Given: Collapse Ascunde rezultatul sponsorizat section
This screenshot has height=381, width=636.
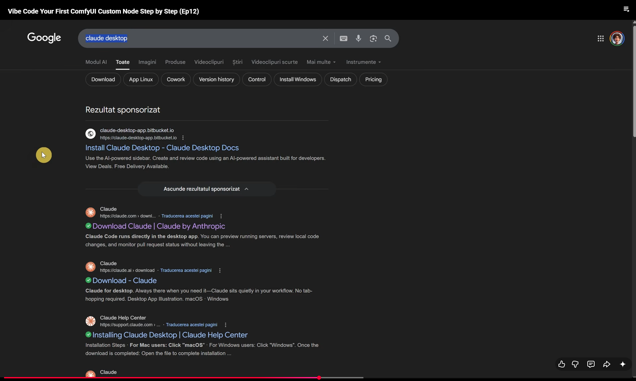Looking at the screenshot, I should point(207,189).
